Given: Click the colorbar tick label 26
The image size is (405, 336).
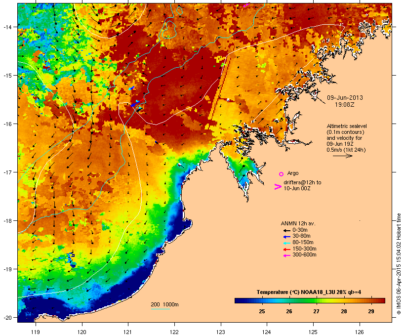Looking at the screenshot, I should (289, 311).
